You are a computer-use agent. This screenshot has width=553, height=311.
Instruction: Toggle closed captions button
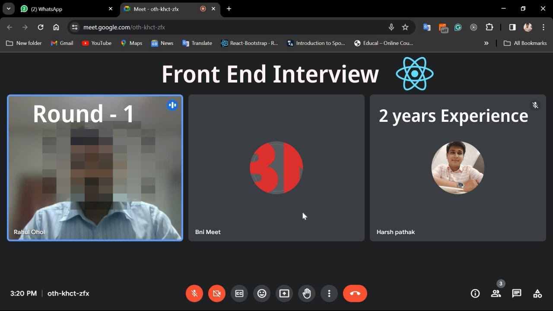[x=239, y=294]
